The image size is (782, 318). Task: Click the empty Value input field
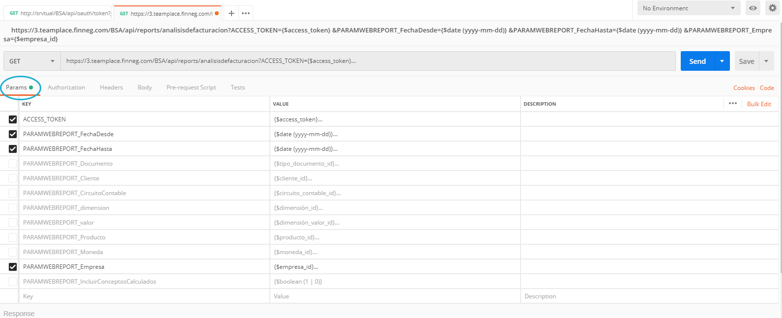tap(395, 296)
